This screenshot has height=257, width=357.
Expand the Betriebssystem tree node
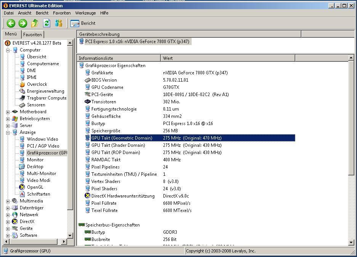pos(8,119)
